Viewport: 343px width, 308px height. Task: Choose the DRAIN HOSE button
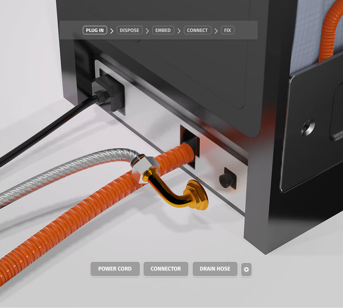(x=215, y=269)
